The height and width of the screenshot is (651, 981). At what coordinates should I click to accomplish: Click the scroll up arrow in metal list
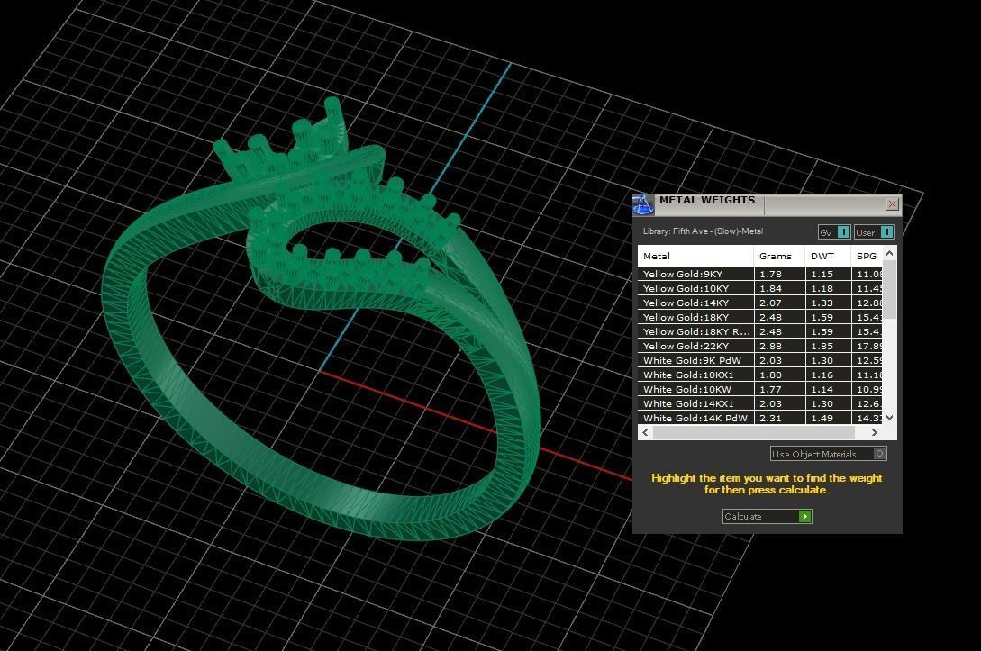click(x=890, y=253)
